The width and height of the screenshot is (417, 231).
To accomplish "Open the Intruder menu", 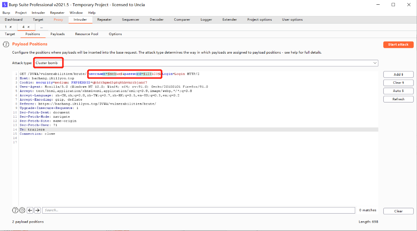I will coord(38,12).
